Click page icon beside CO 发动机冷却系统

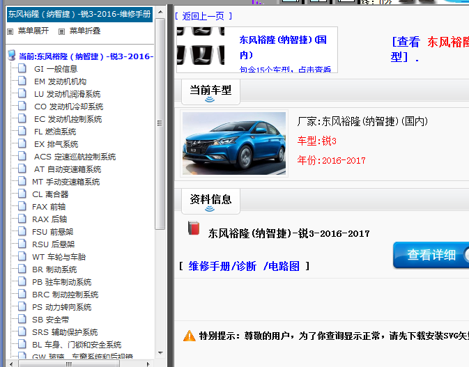click(x=22, y=106)
